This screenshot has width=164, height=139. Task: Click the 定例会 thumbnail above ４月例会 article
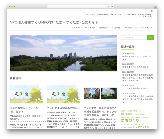(x=64, y=94)
